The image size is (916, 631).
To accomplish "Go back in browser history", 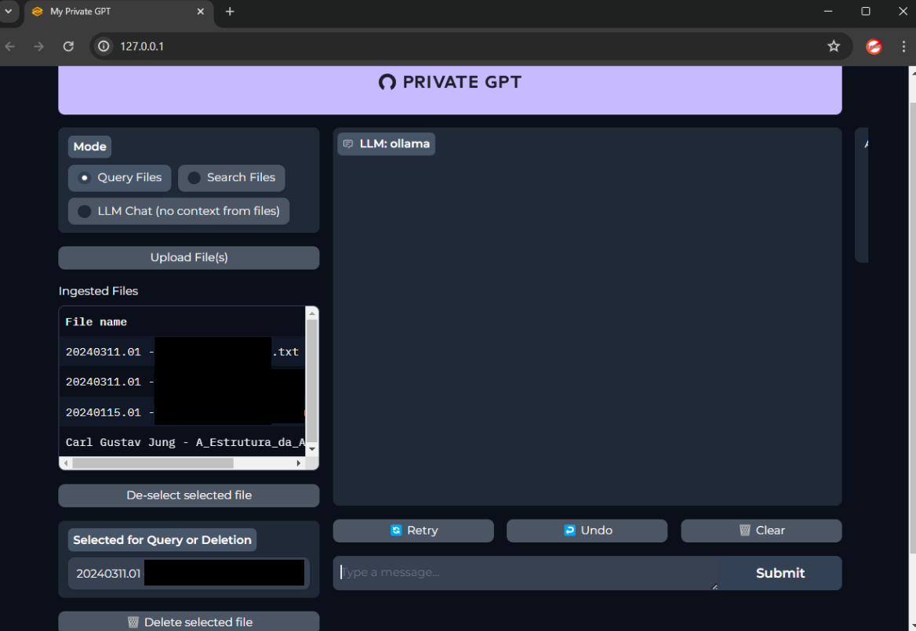I will click(10, 46).
